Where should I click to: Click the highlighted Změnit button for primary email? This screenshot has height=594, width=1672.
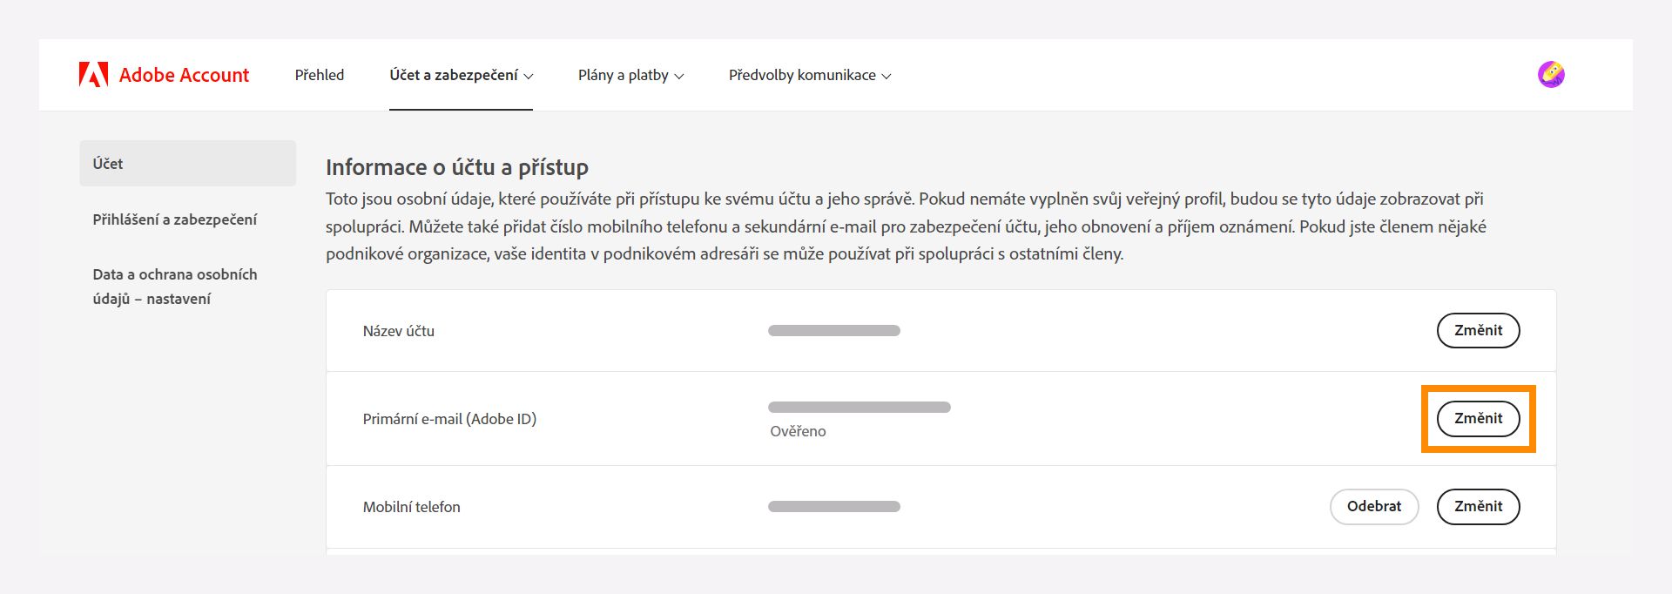[1478, 418]
